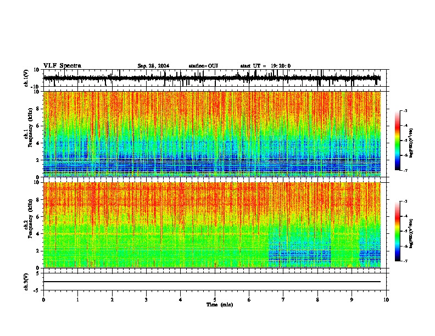The width and height of the screenshot is (435, 336).
Task: Click time-axis tick label "8"
Action: pos(317,300)
